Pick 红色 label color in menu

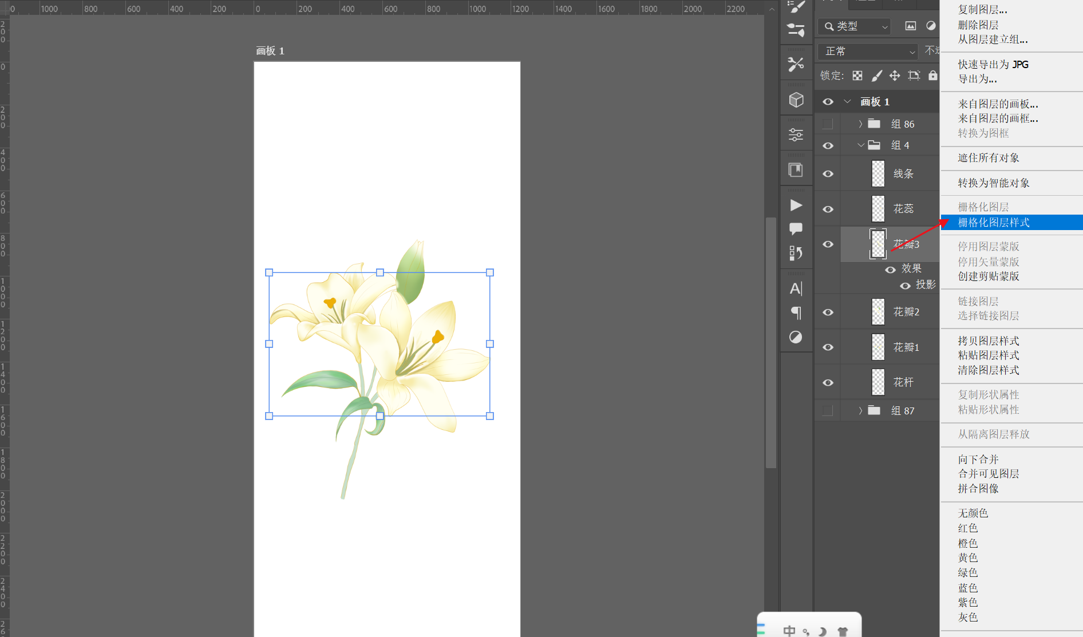[968, 528]
